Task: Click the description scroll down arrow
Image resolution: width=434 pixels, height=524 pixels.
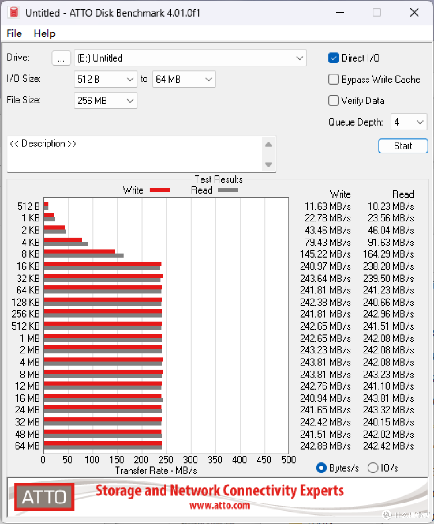Action: [269, 165]
